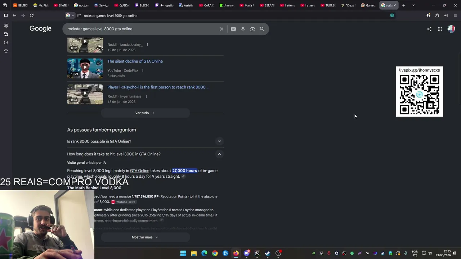Switch to the BELTBO tab

(20, 5)
